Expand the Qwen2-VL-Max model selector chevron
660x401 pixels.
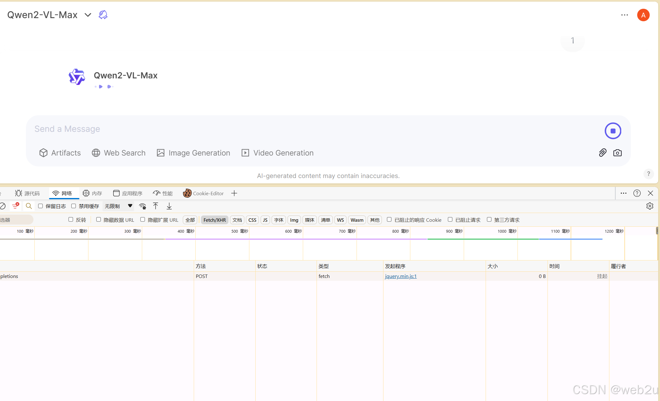pyautogui.click(x=88, y=15)
